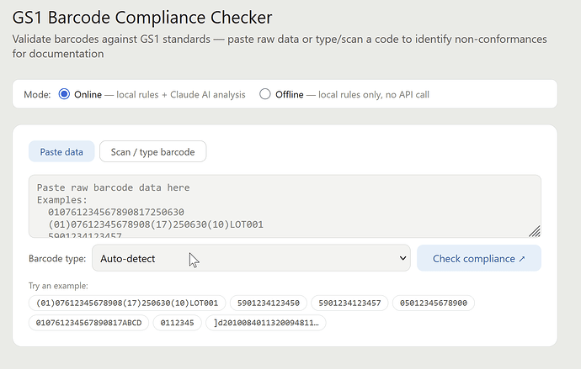Click the GS1 Barcode Compliance Checker heading

coord(142,18)
